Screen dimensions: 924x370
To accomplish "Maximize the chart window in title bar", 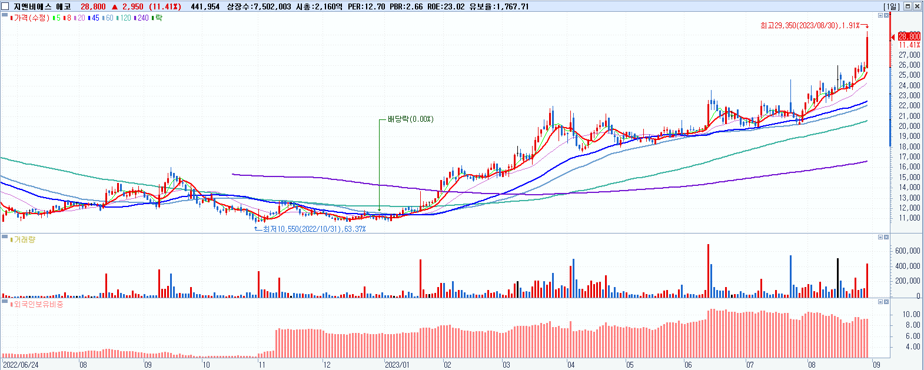I will 908,6.
